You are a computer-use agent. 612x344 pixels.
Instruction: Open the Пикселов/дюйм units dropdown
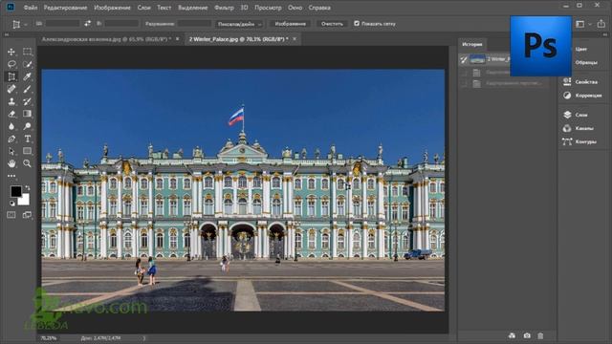coord(239,24)
